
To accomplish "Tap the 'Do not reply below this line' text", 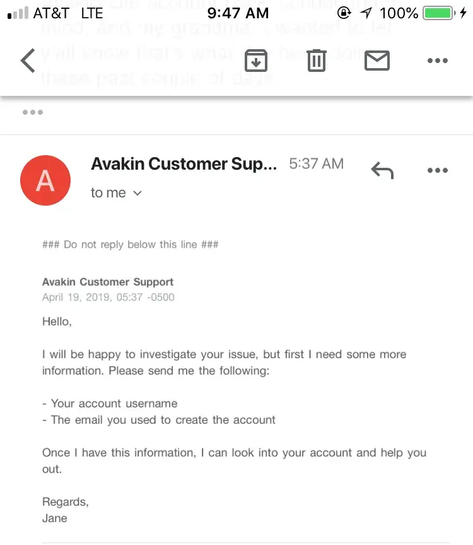I will pyautogui.click(x=130, y=245).
